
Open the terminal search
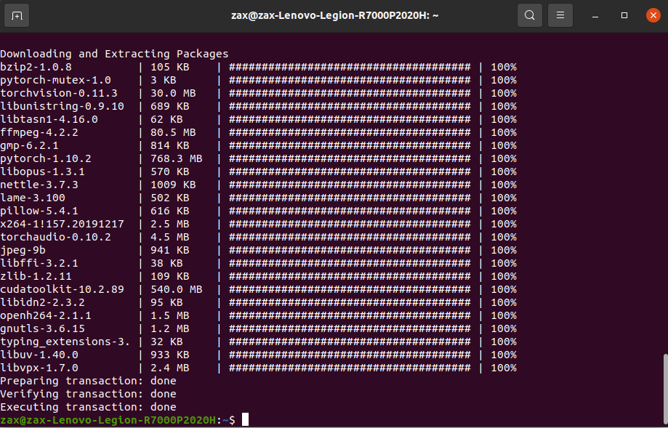click(530, 16)
